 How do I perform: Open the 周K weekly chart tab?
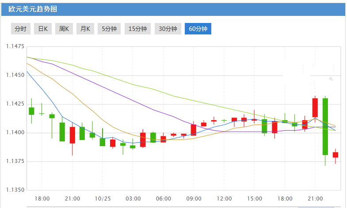click(64, 29)
